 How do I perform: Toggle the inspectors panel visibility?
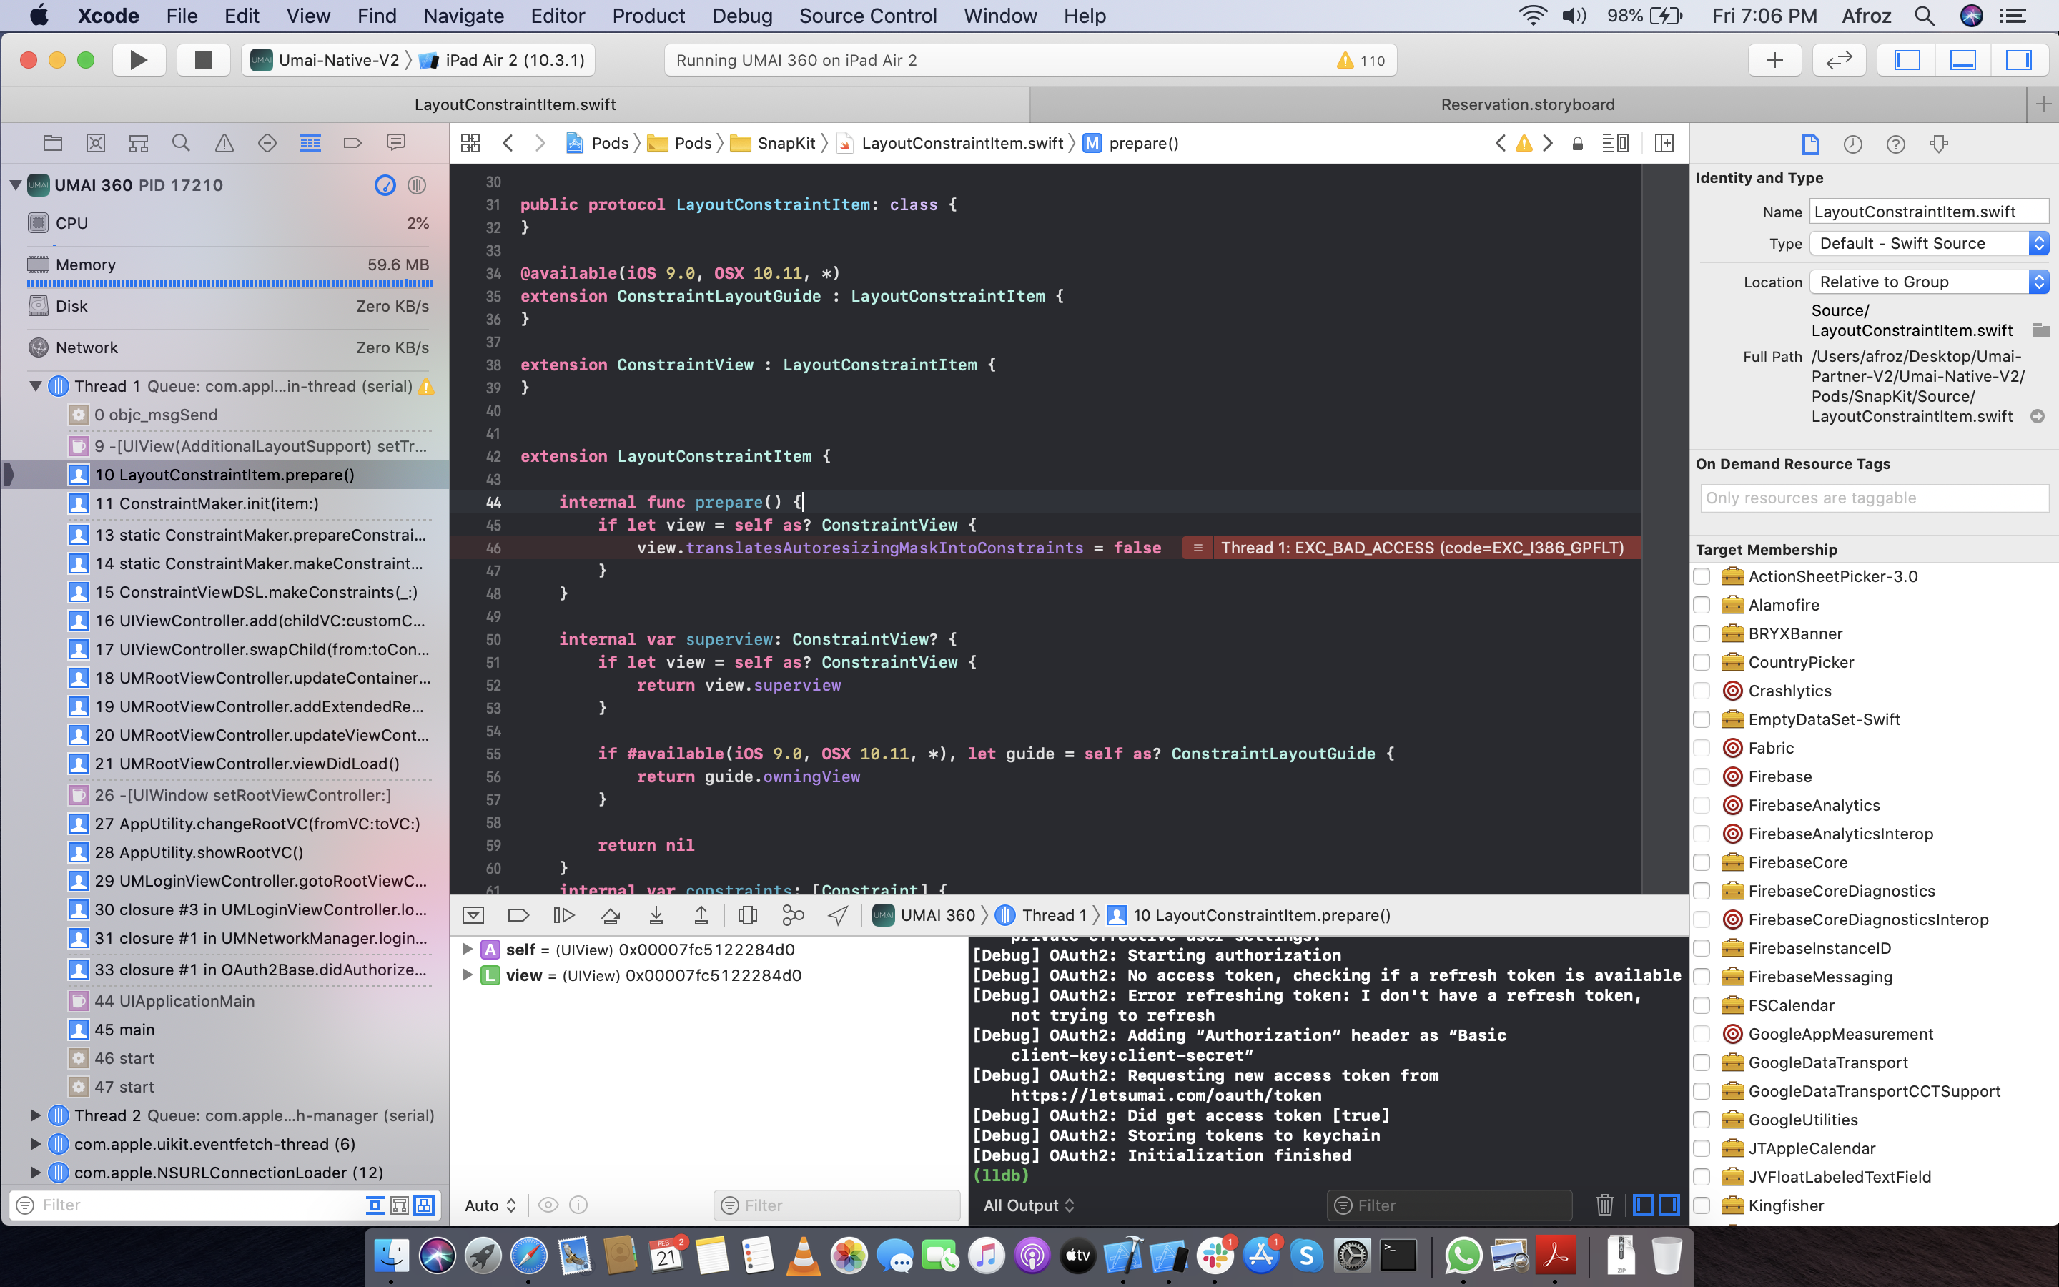[2018, 59]
